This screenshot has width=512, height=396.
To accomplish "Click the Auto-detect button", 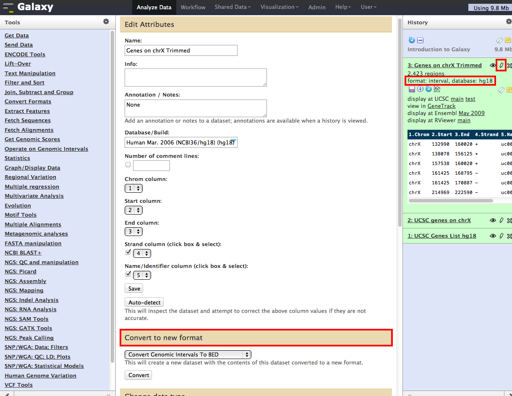I will (x=144, y=302).
